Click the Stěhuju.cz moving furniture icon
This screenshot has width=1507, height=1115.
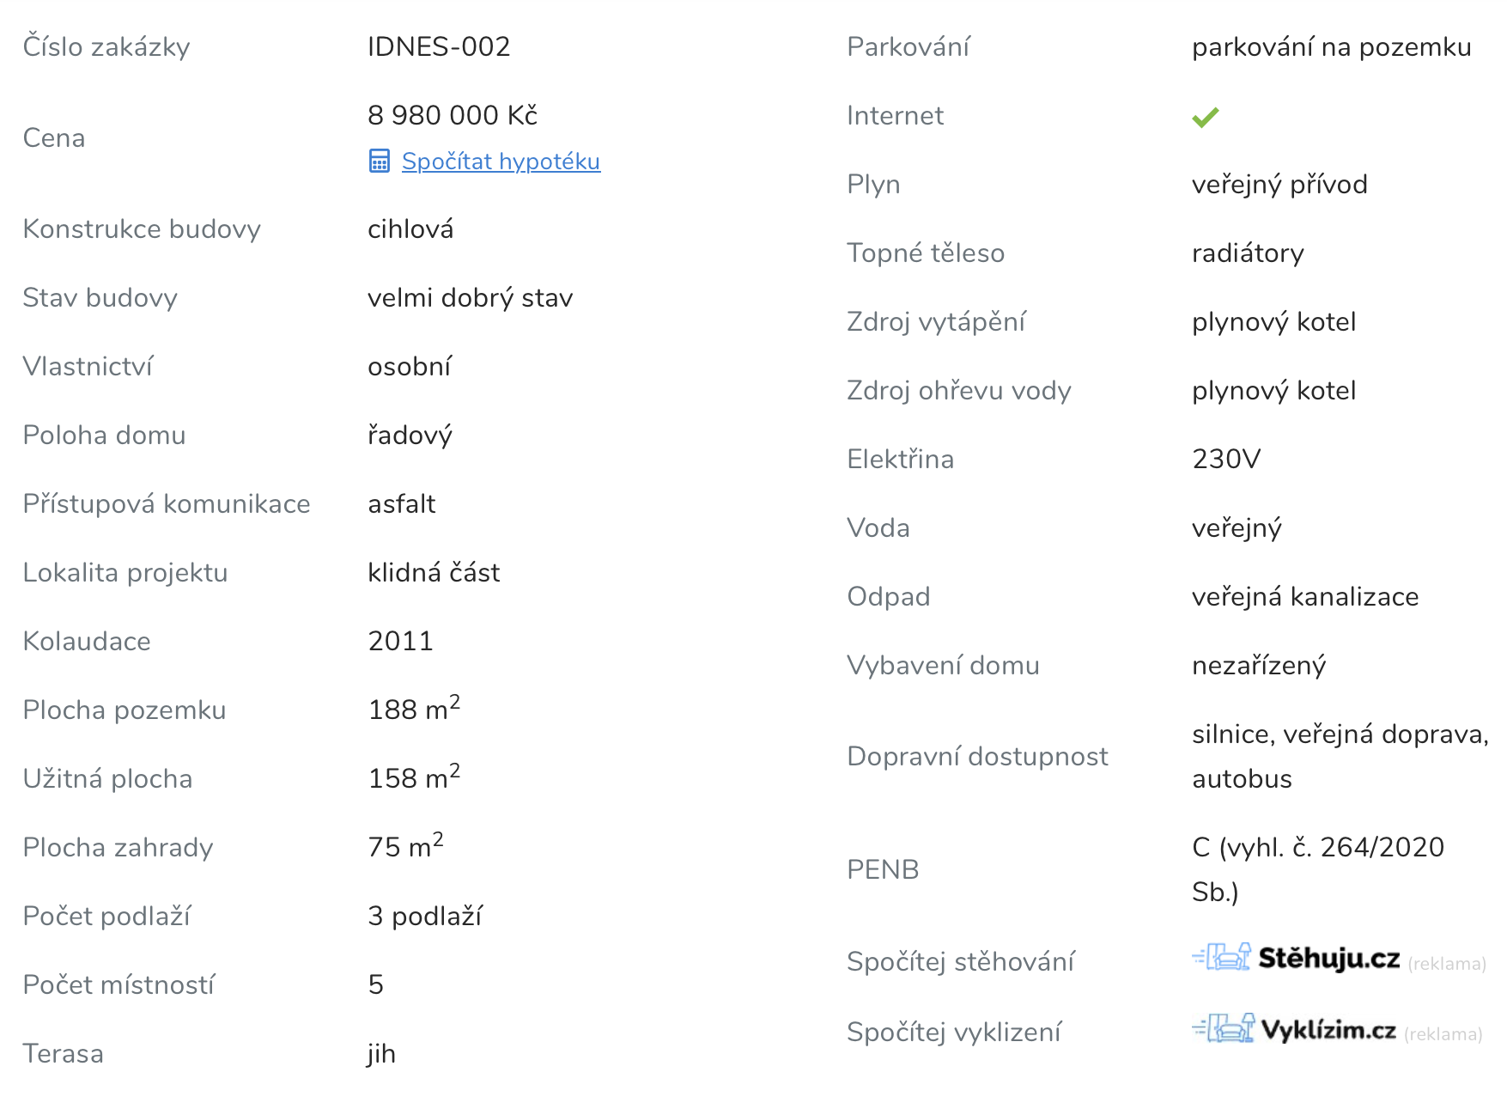coord(1221,957)
